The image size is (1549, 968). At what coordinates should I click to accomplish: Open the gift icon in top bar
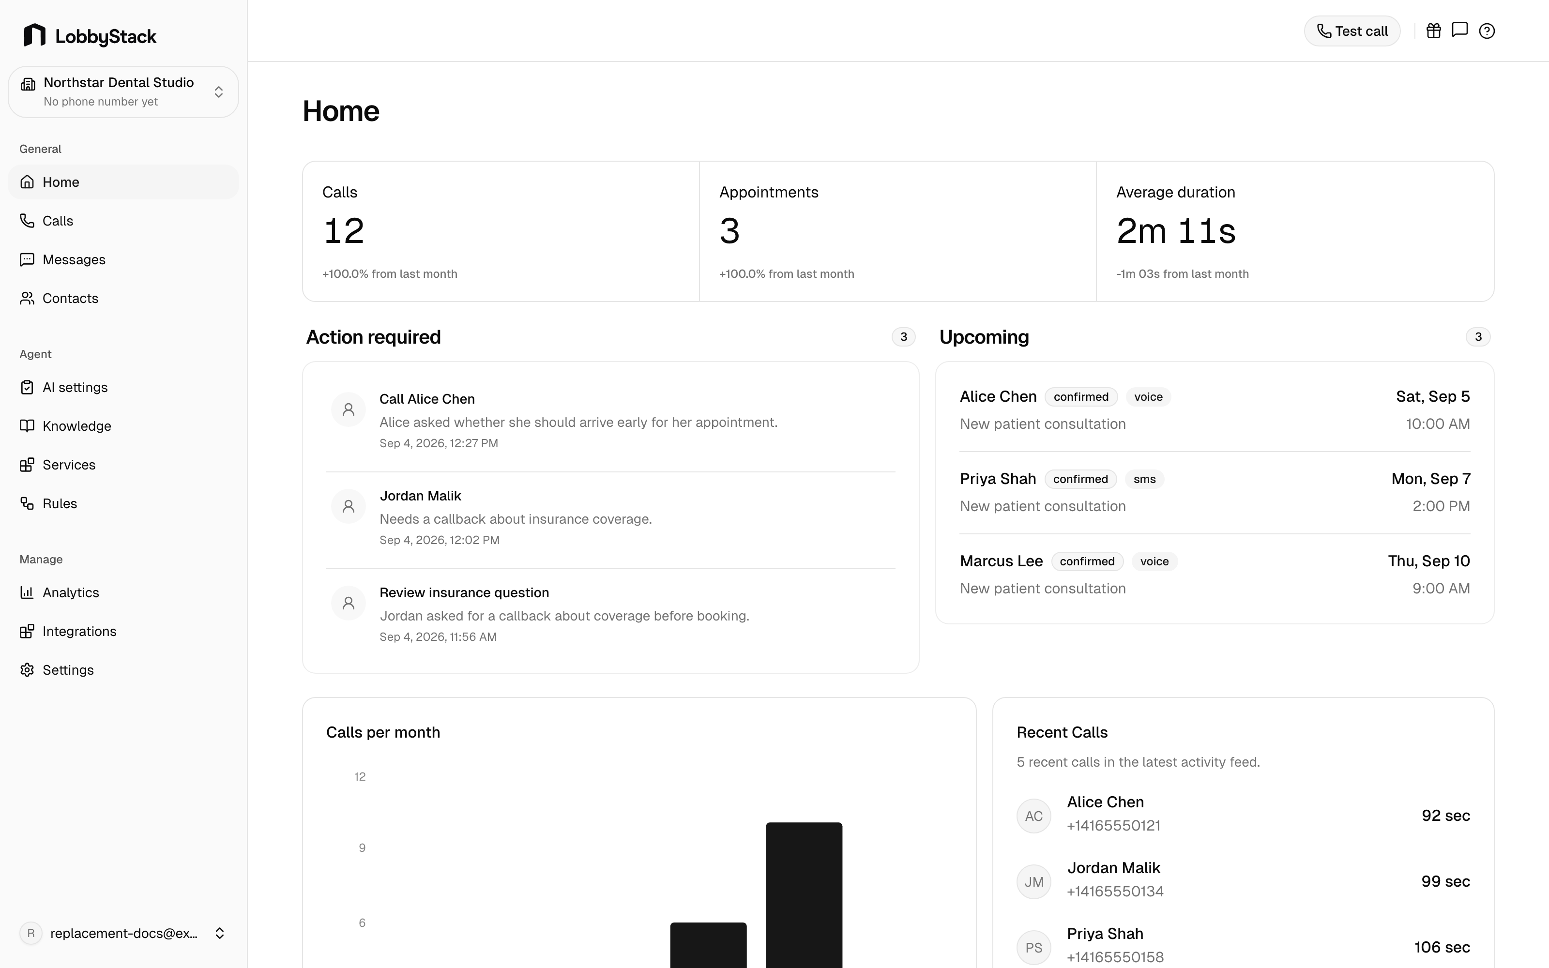point(1434,30)
